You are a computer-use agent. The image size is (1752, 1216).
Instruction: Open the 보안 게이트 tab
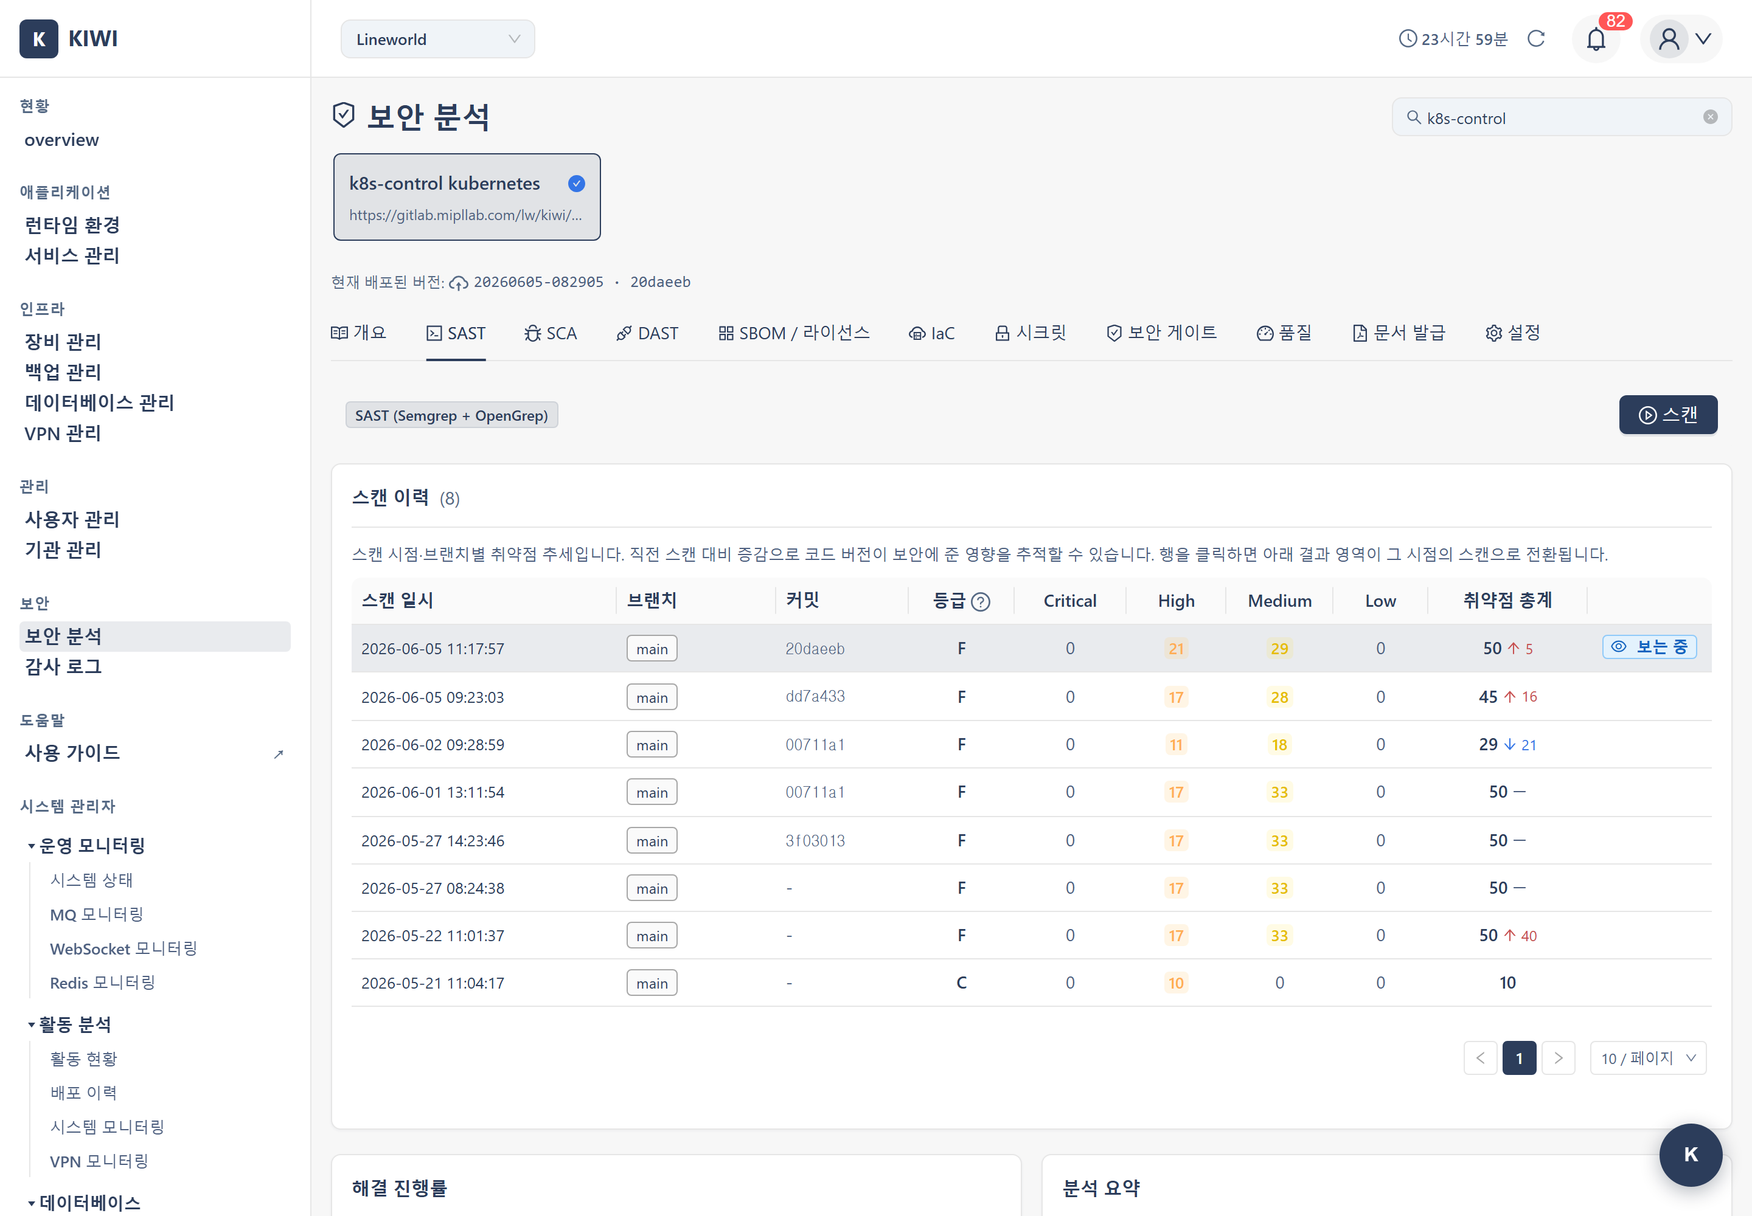coord(1161,333)
